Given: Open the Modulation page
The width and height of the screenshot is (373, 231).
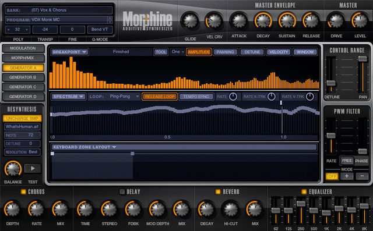Looking at the screenshot, I should coord(23,48).
